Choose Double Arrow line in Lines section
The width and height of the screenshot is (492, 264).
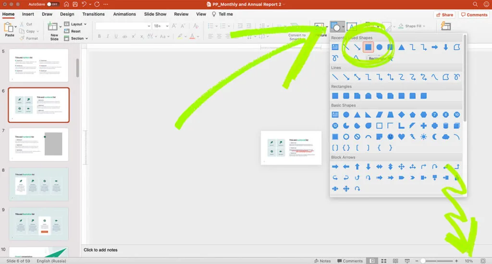coord(357,77)
